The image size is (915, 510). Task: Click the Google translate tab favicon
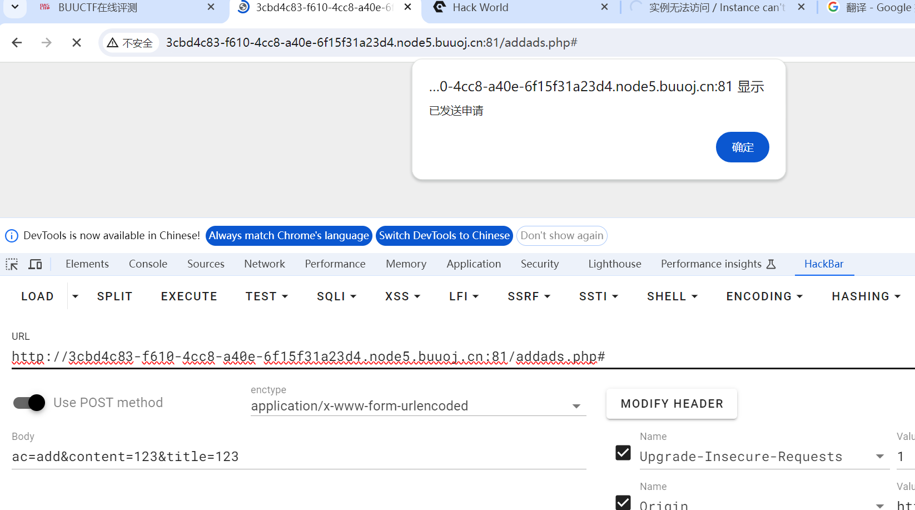point(833,7)
